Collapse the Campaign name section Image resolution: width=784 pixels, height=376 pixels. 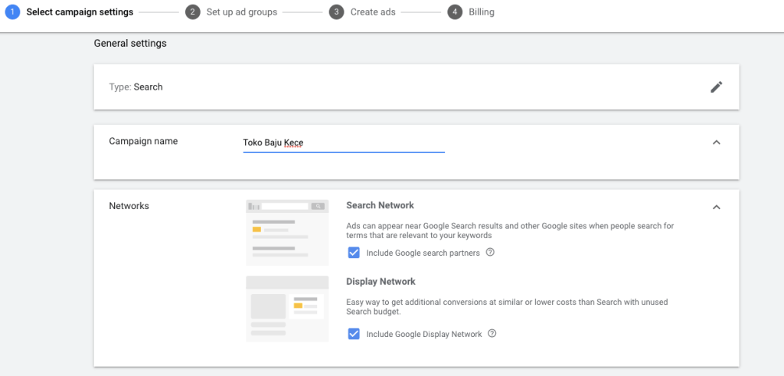point(716,142)
